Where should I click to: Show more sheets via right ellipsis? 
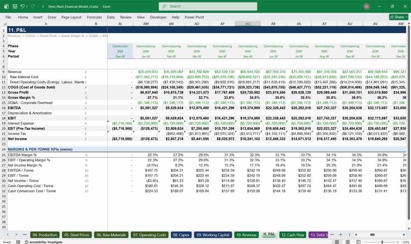[x=332, y=235]
